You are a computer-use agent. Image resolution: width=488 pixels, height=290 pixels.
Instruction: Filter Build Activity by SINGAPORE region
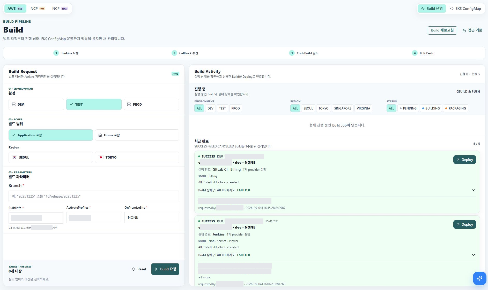click(x=343, y=108)
